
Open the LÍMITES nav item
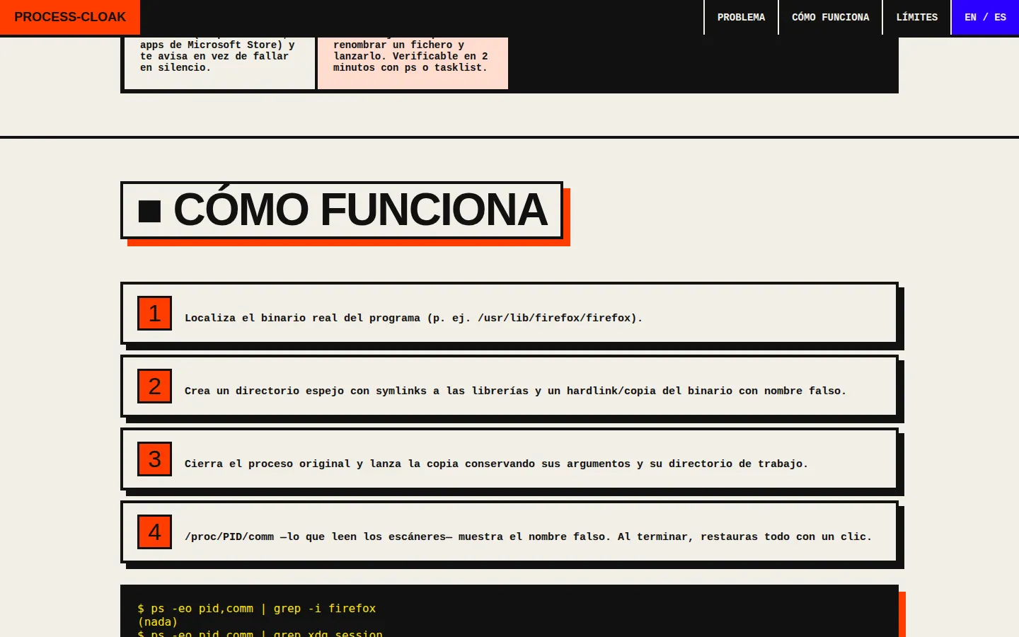[x=916, y=17]
